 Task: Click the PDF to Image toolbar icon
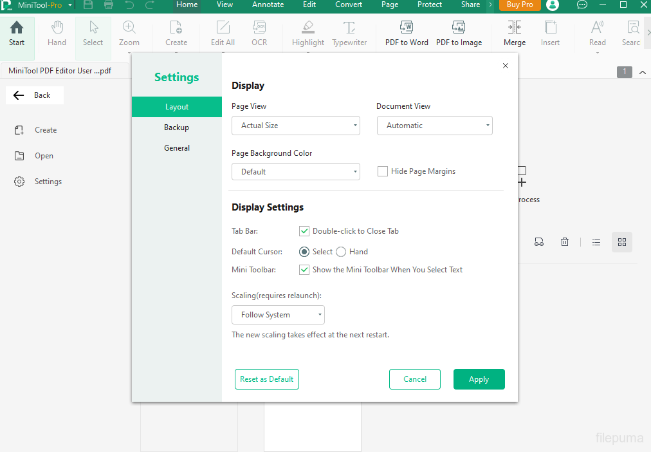click(x=459, y=28)
